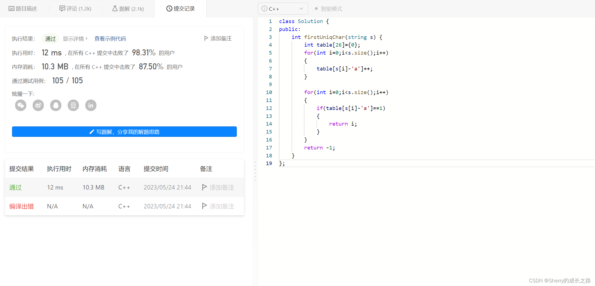
Task: Click the 备注 column header
Action: coord(206,169)
